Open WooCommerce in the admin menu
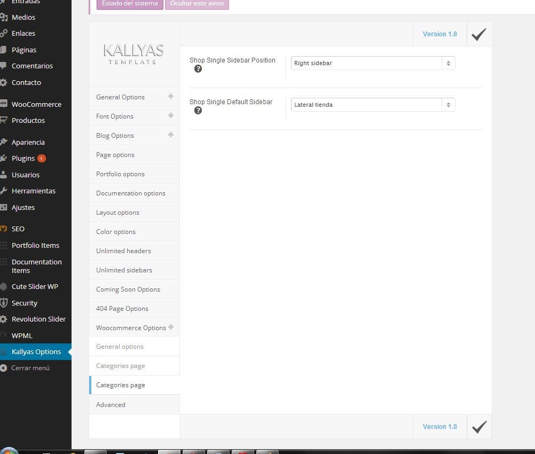Viewport: 535px width, 454px height. 35,104
